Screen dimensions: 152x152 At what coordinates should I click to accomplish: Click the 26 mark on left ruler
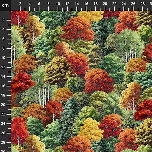[x=3, y=133]
